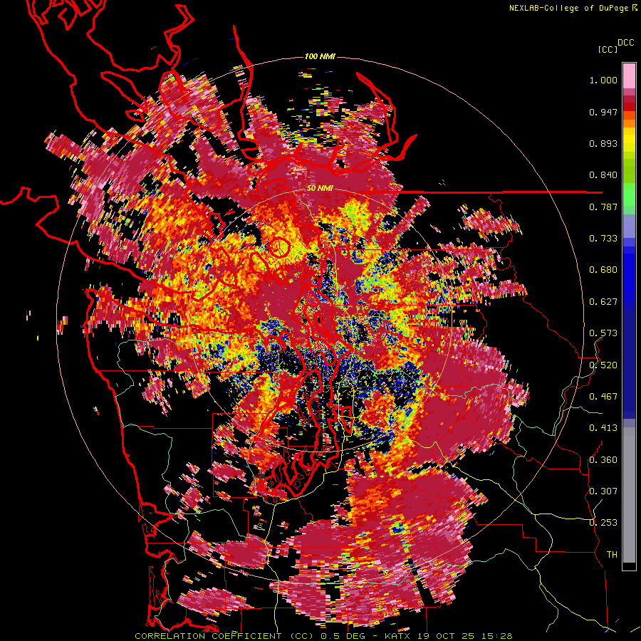The height and width of the screenshot is (641, 641).
Task: Select the DCC product label
Action: point(625,43)
